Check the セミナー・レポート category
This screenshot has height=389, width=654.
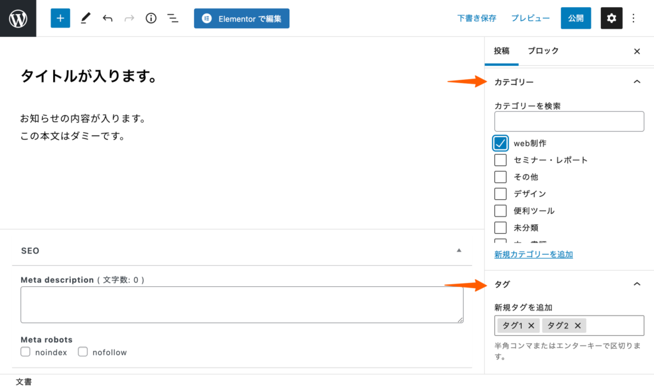pos(501,160)
